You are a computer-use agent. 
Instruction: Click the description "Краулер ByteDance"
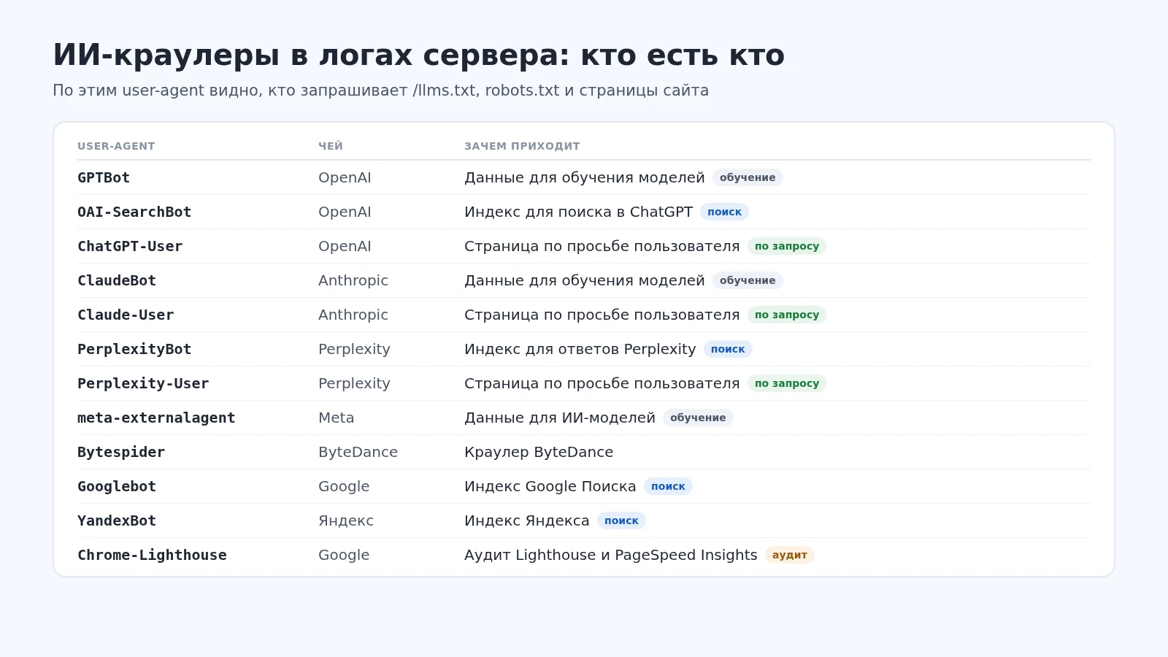click(539, 452)
